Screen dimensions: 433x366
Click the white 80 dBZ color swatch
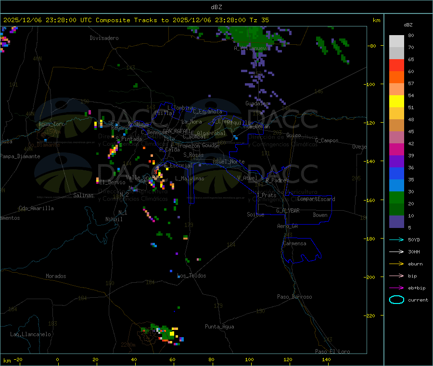[x=396, y=41]
